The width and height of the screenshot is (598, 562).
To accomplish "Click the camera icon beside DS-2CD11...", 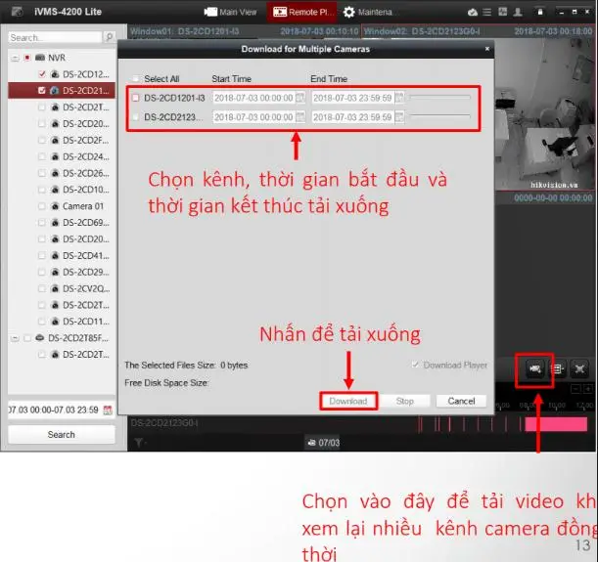I will pyautogui.click(x=55, y=322).
